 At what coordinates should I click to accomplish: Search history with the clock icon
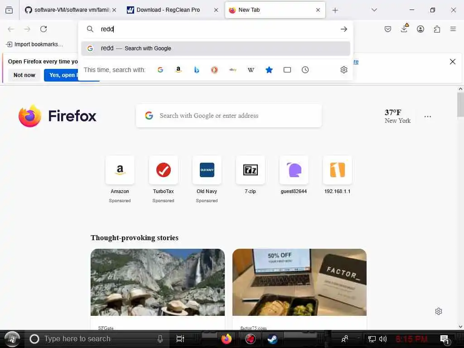[x=305, y=70]
